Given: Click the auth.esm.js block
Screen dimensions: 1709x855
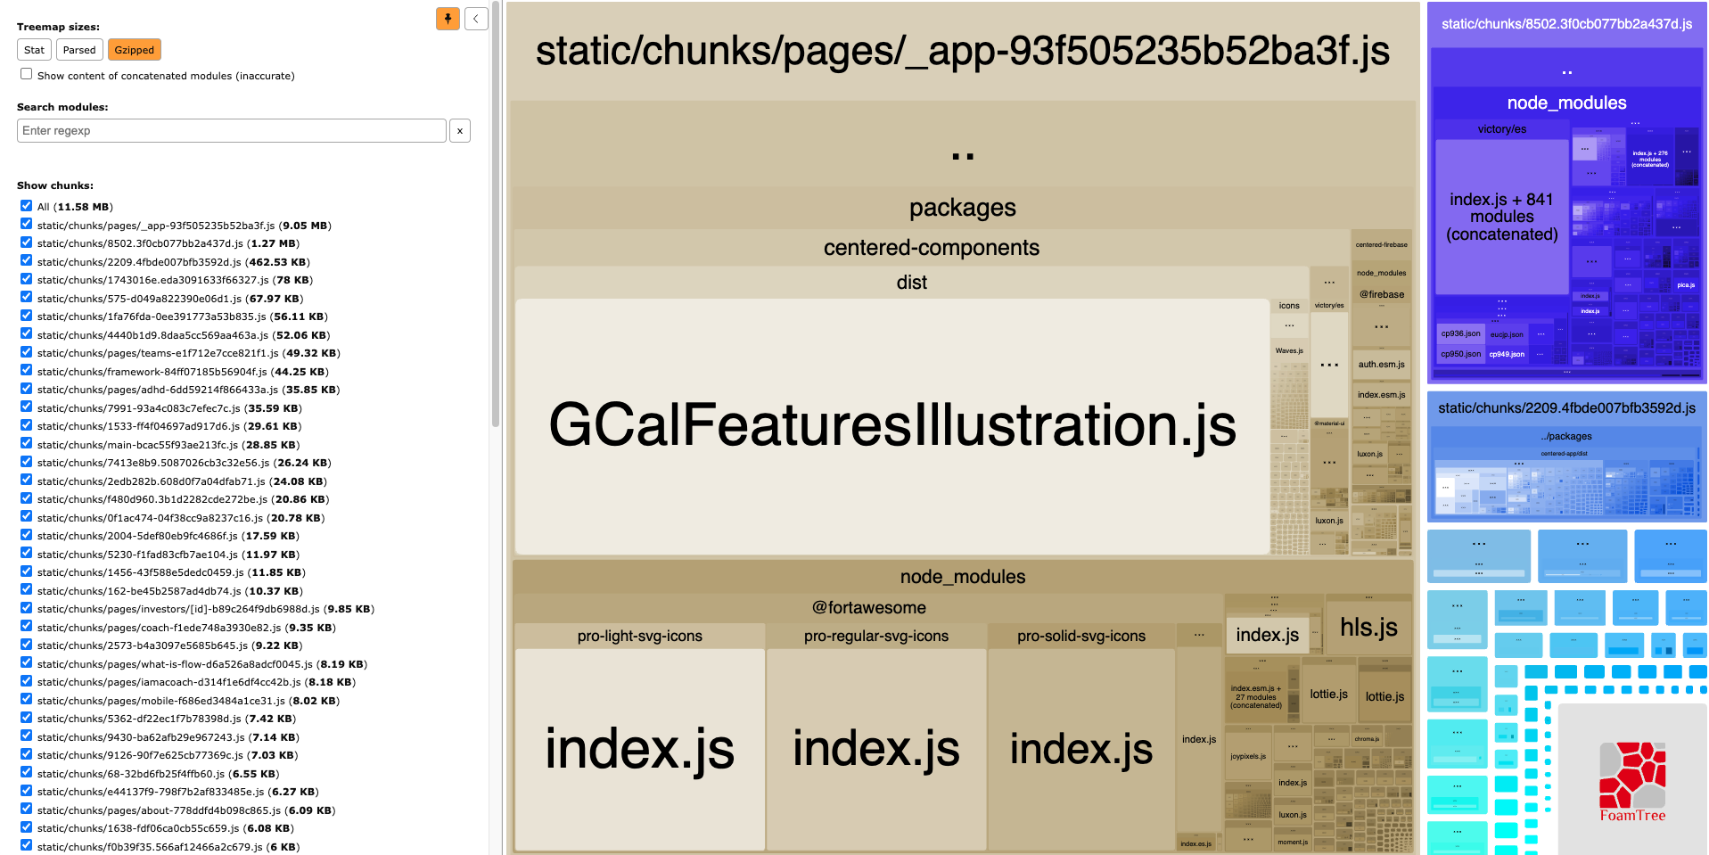Looking at the screenshot, I should [1382, 364].
